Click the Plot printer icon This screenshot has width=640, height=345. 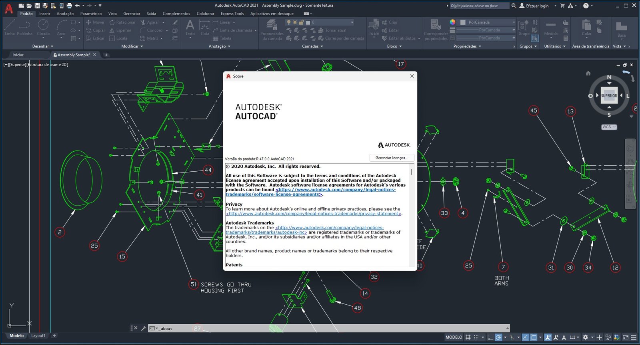coord(69,6)
